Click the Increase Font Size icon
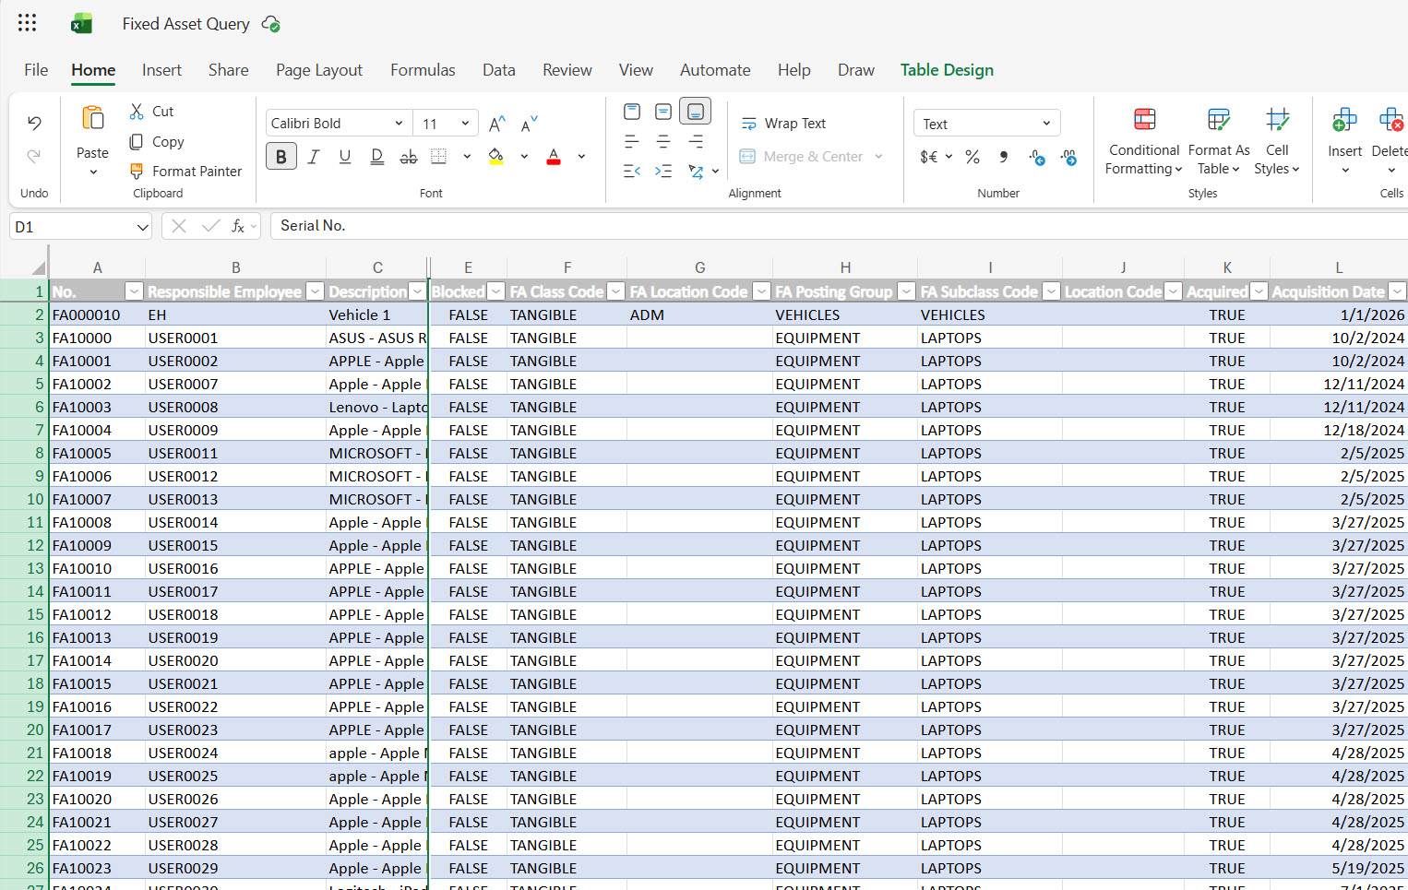Viewport: 1408px width, 890px height. tap(496, 125)
